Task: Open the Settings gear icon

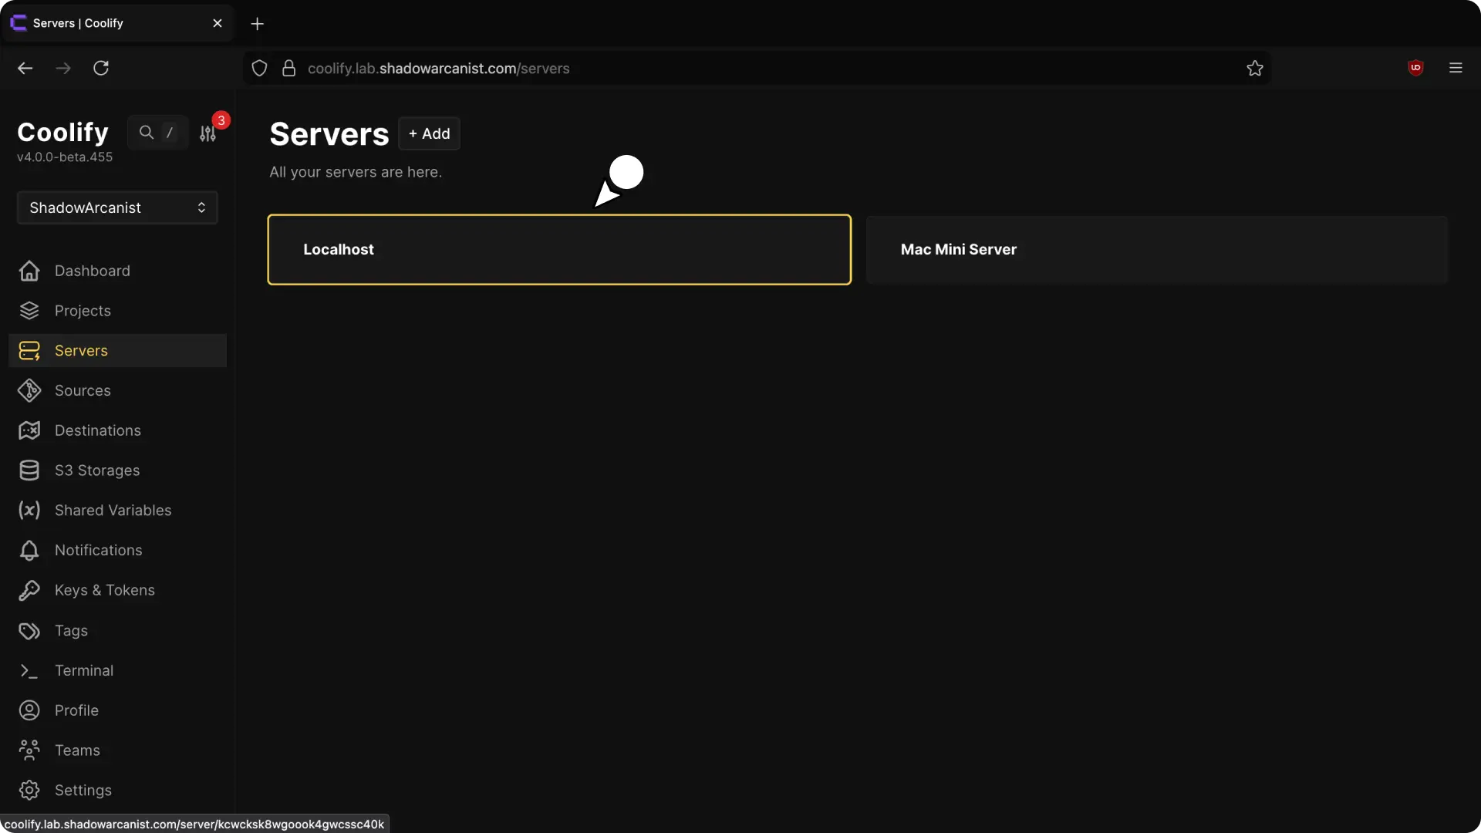Action: point(29,790)
